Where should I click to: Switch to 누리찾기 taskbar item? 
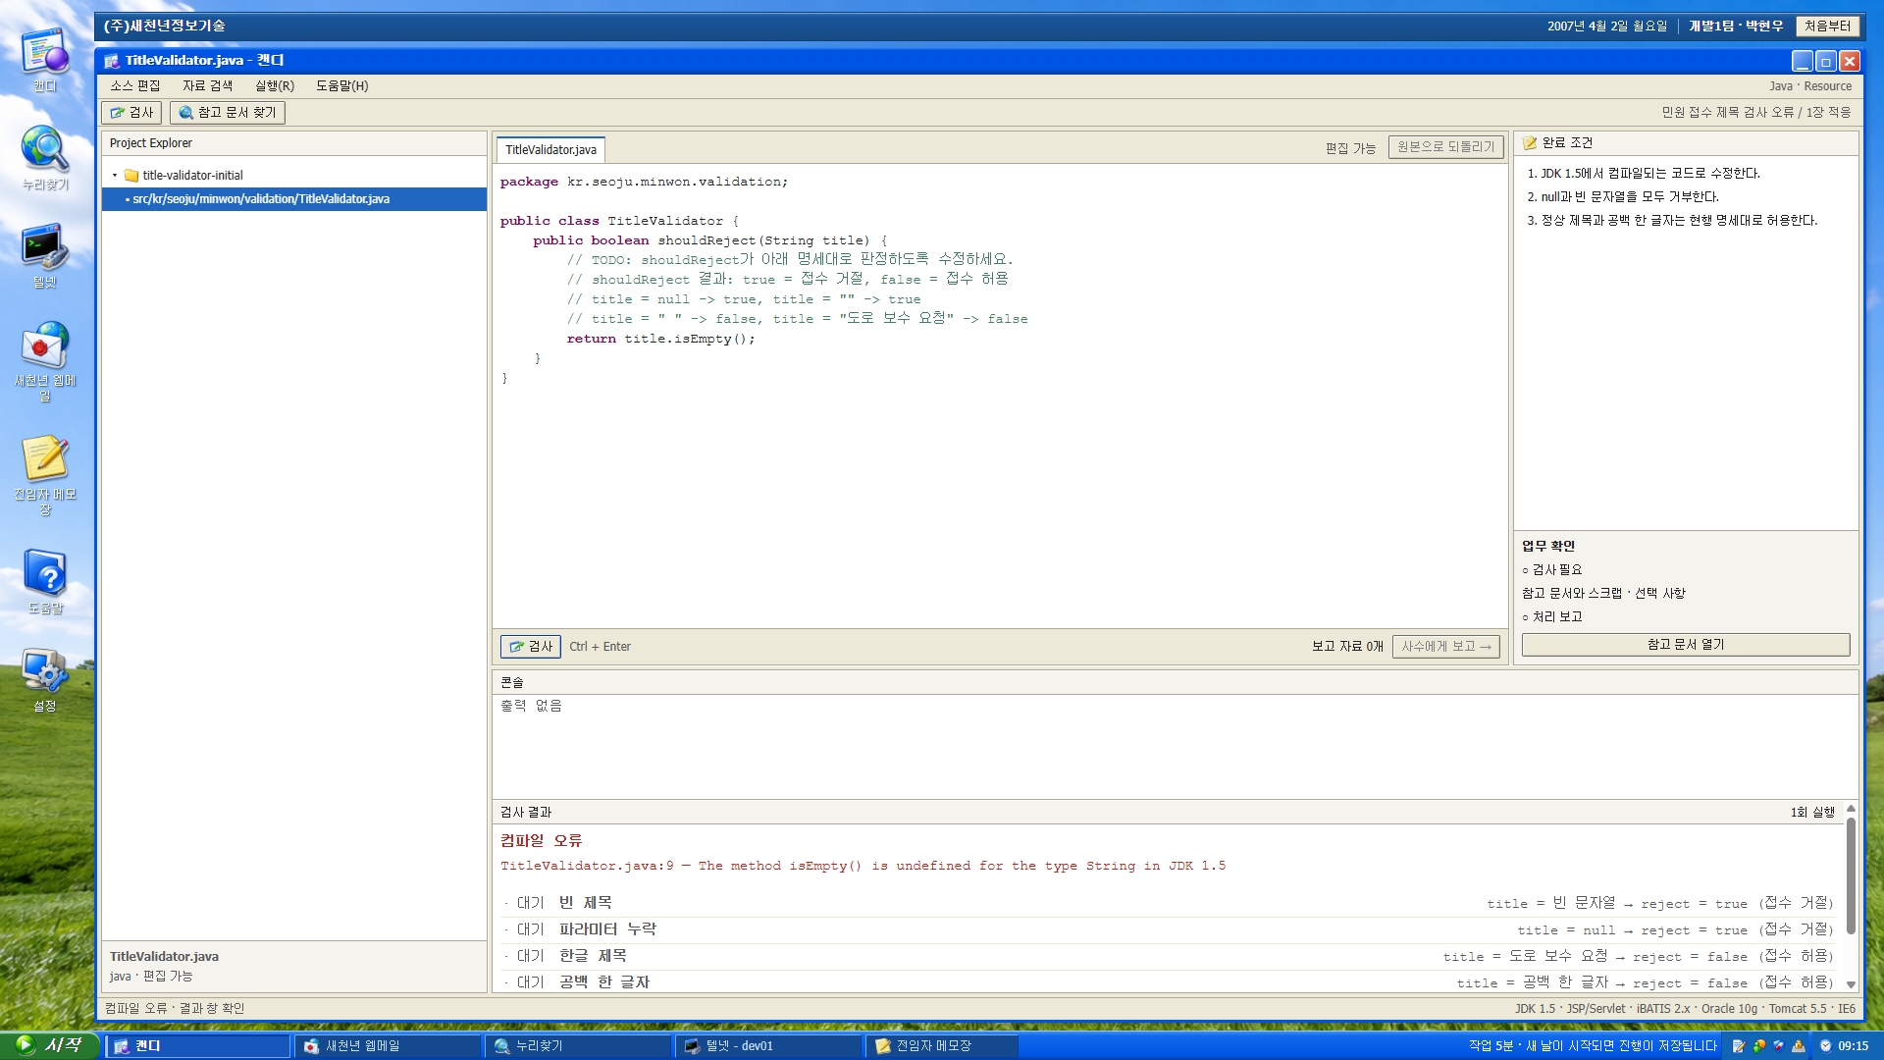pyautogui.click(x=579, y=1046)
